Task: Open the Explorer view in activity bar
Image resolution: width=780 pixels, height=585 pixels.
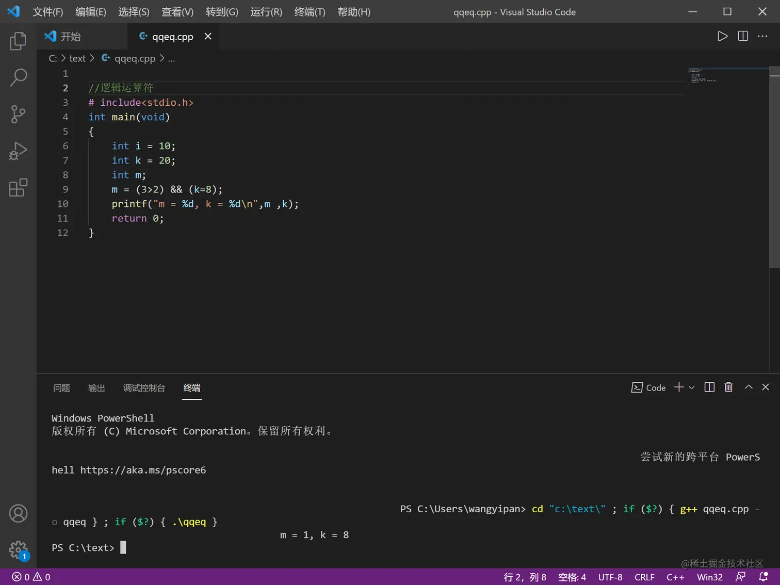Action: coord(18,41)
